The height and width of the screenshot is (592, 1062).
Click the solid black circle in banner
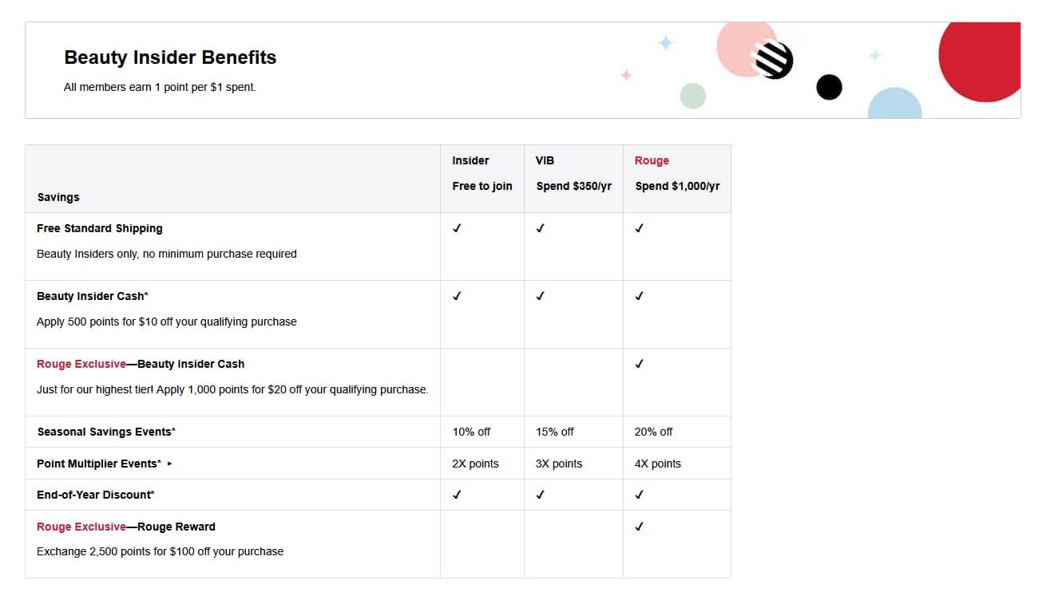pyautogui.click(x=829, y=87)
